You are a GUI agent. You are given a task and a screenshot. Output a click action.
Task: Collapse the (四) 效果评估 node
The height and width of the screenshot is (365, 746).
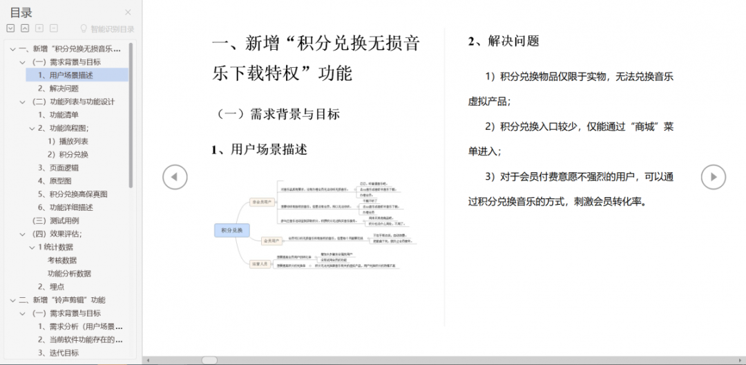(22, 234)
